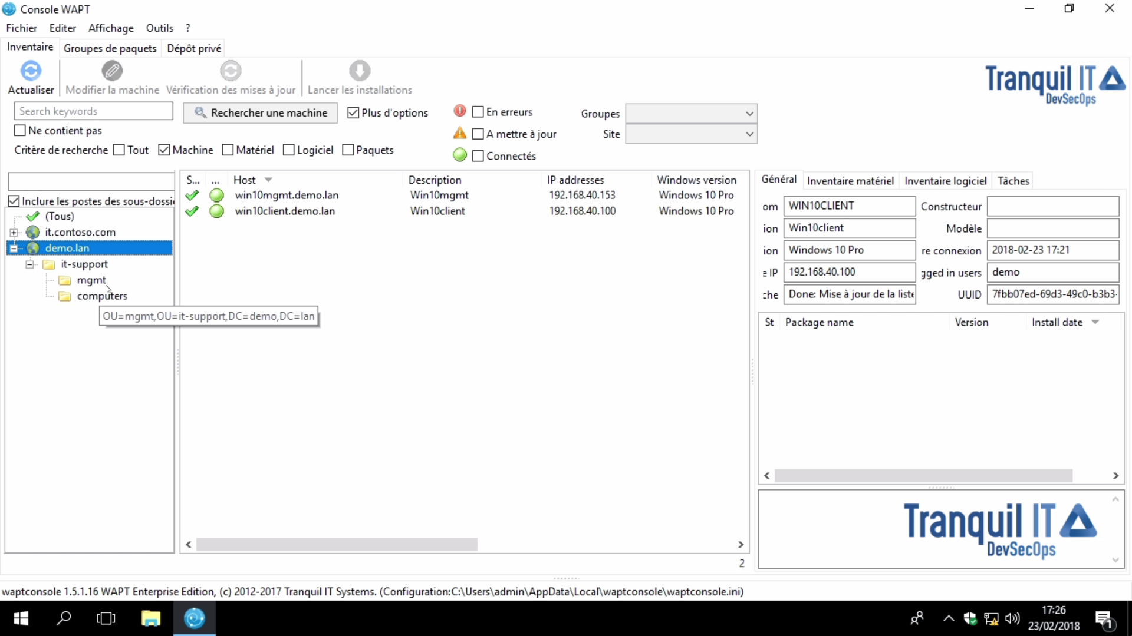1132x636 pixels.
Task: Open the ? help menu
Action: click(x=187, y=28)
